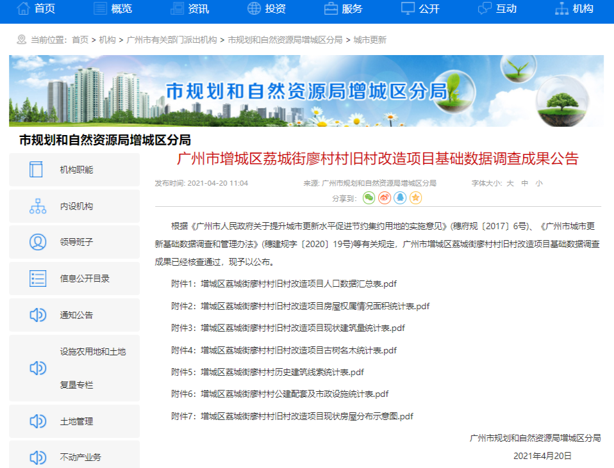Viewport: 614px width, 468px height.
Task: Open the 首页 home menu
Action: [x=36, y=9]
